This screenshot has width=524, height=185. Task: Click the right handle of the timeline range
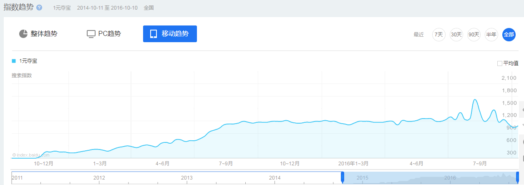coord(518,177)
